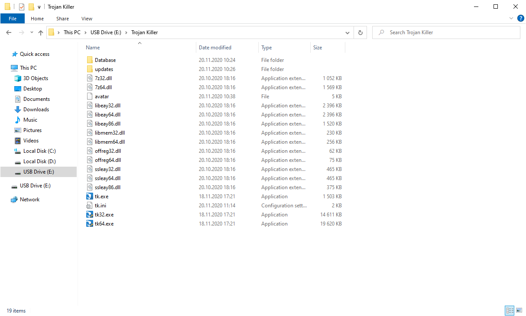Select Local Disk (D:) in the navigation pane
Viewport: 526px width, 316px height.
[x=39, y=161]
